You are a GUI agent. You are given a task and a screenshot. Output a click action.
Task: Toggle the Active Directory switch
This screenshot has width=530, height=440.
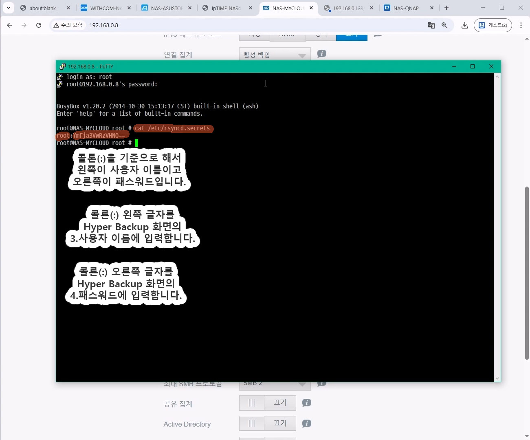(267, 424)
